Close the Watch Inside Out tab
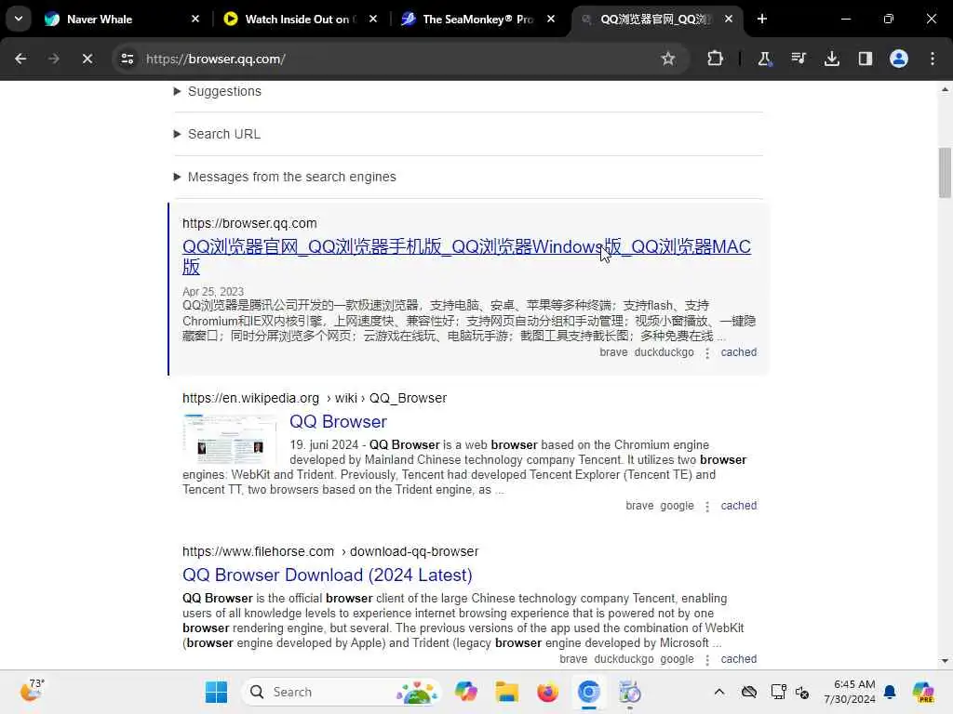Viewport: 953px width, 714px height. coord(373,19)
